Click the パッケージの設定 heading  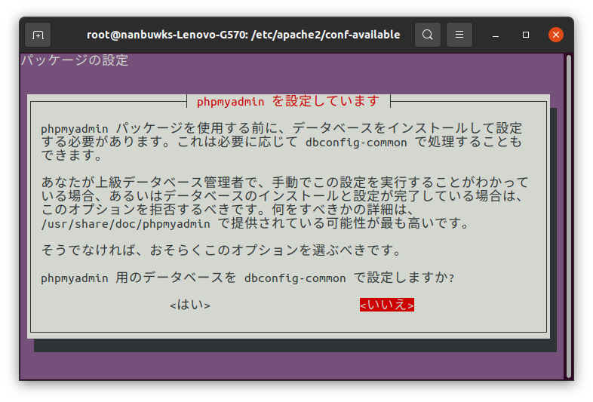click(x=75, y=60)
